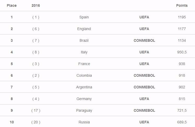Click the 950,5 points value
The width and height of the screenshot is (195, 127).
(x=182, y=52)
